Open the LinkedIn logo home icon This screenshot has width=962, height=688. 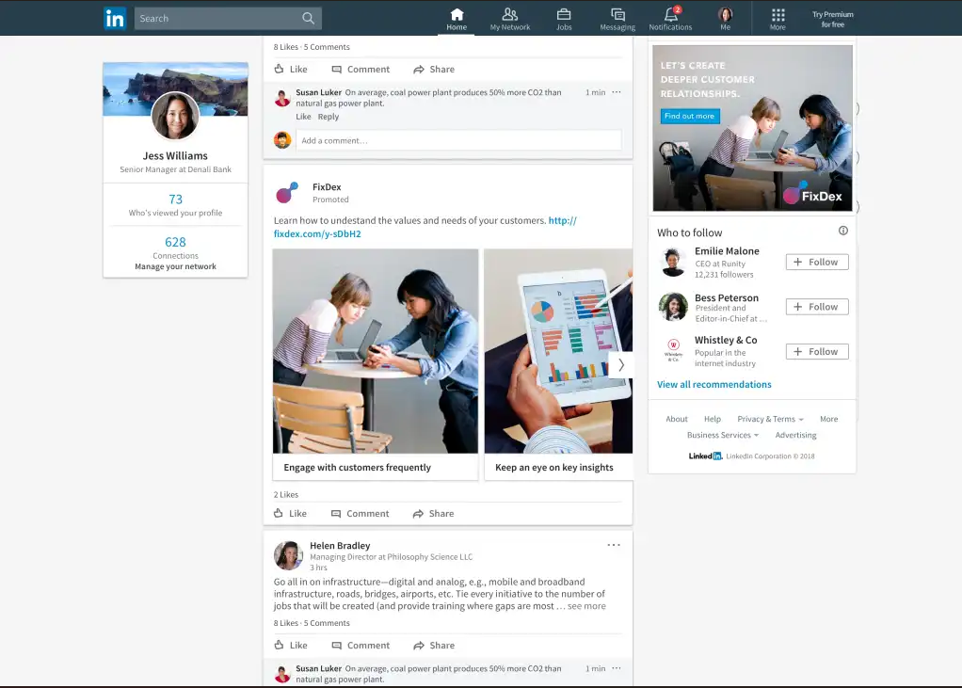pos(115,19)
